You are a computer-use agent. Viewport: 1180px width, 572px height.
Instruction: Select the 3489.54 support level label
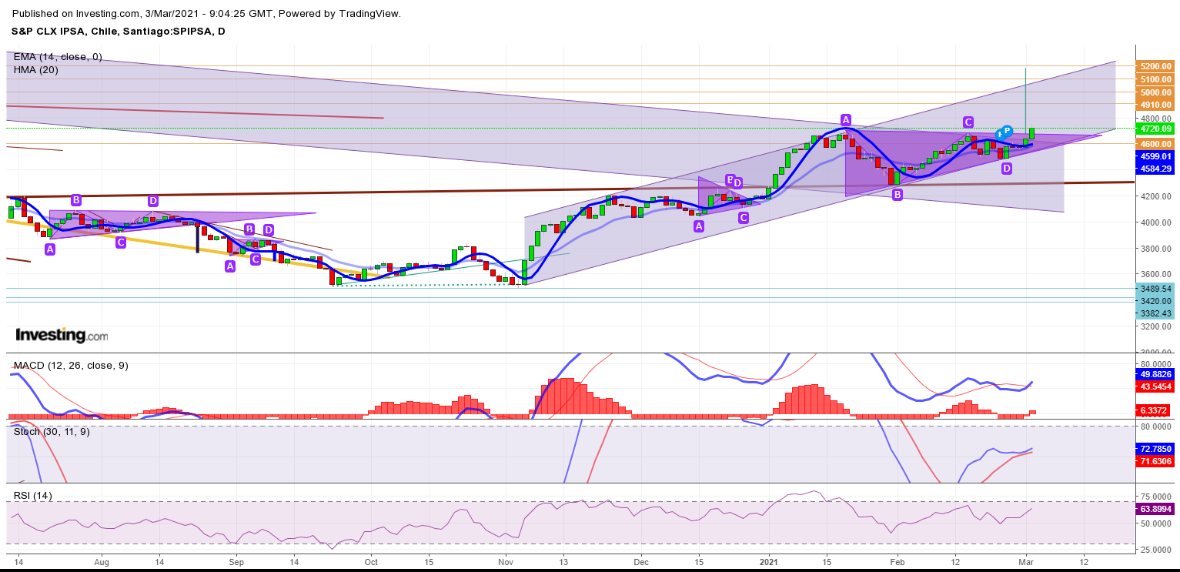[1155, 289]
